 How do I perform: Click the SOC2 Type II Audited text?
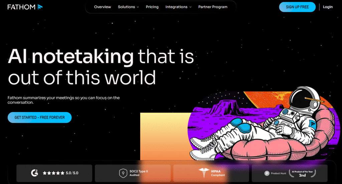(139, 173)
